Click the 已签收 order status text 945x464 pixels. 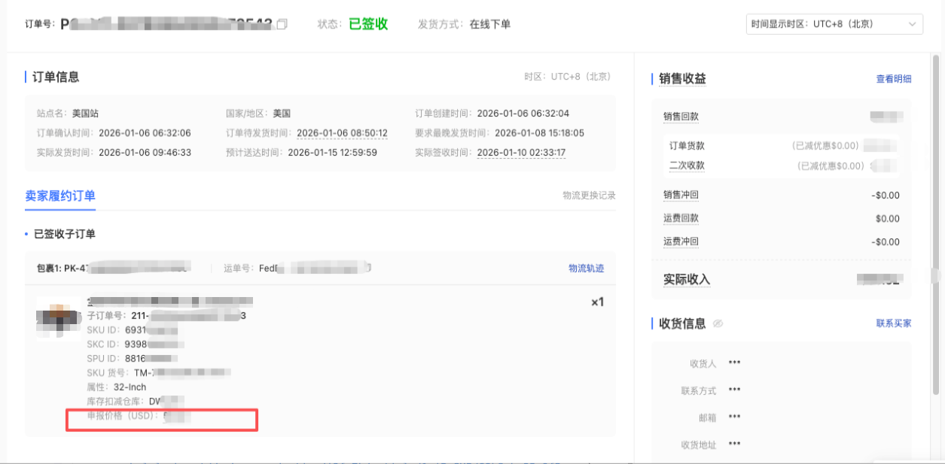coord(368,24)
